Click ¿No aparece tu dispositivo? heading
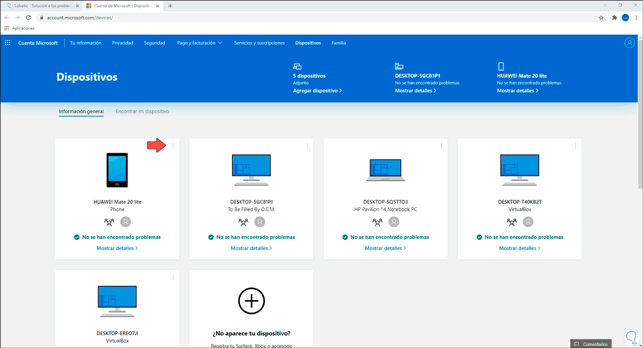Screen dimensions: 643x348 251,333
